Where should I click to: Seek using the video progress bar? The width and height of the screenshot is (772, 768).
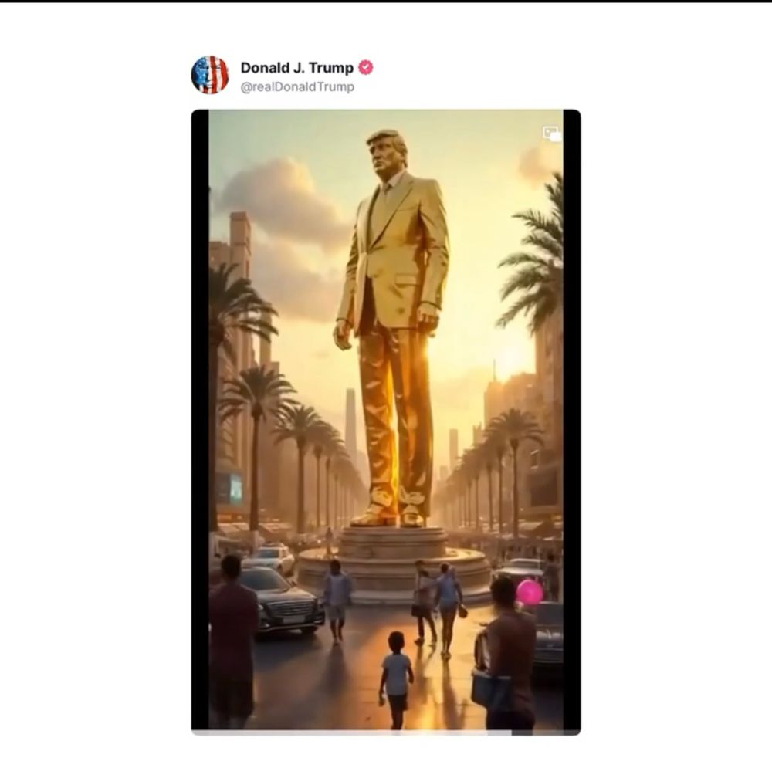(386, 732)
